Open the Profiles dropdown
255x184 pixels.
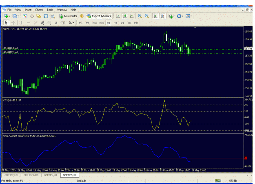16,16
